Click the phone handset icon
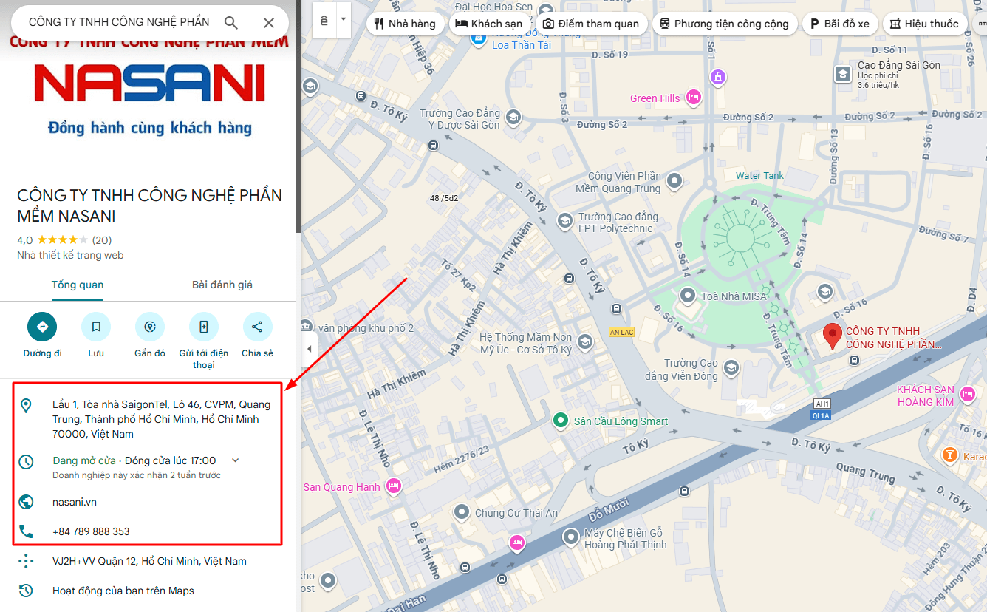The width and height of the screenshot is (987, 612). pyautogui.click(x=26, y=531)
